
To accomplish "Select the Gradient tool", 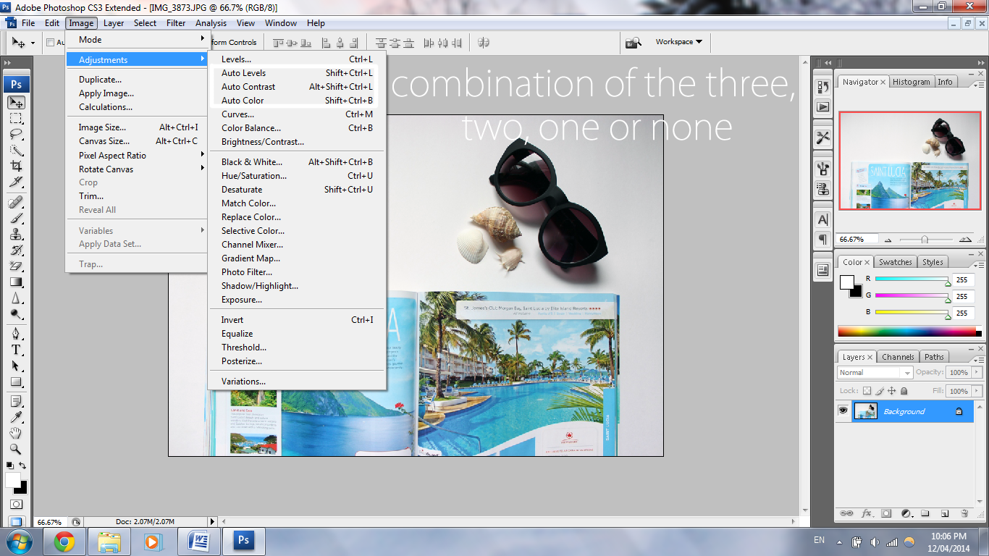I will click(16, 282).
